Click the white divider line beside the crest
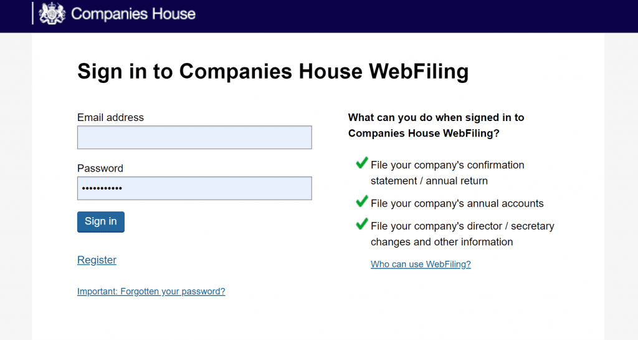 32,13
